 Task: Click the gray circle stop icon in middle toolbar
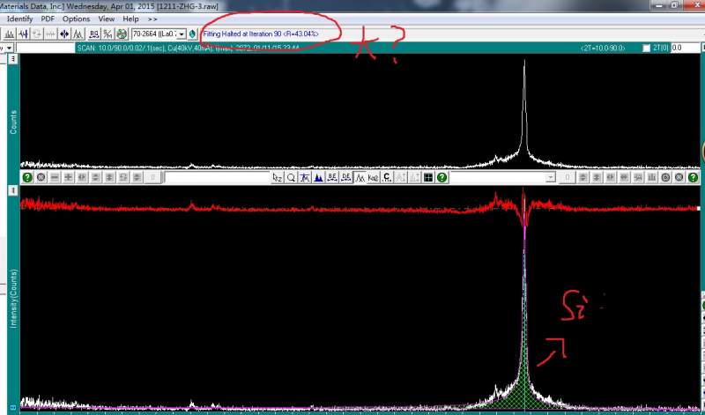click(41, 177)
